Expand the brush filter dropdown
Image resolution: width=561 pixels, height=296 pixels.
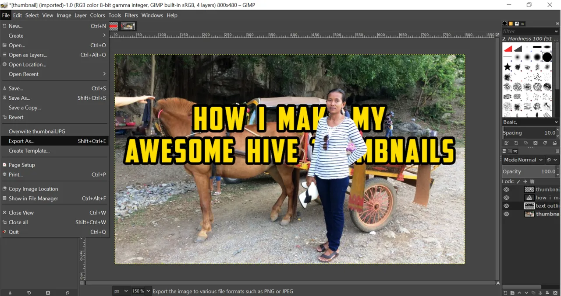(x=557, y=31)
